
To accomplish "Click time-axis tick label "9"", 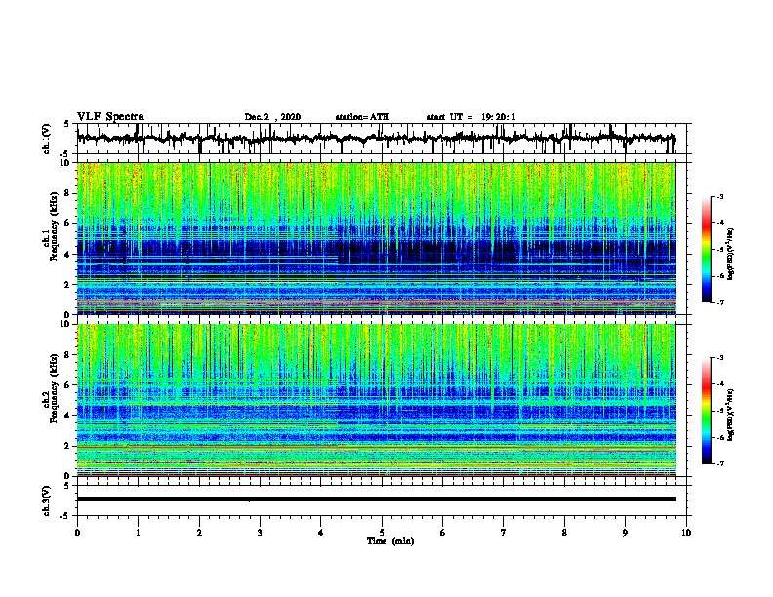I will (x=625, y=533).
